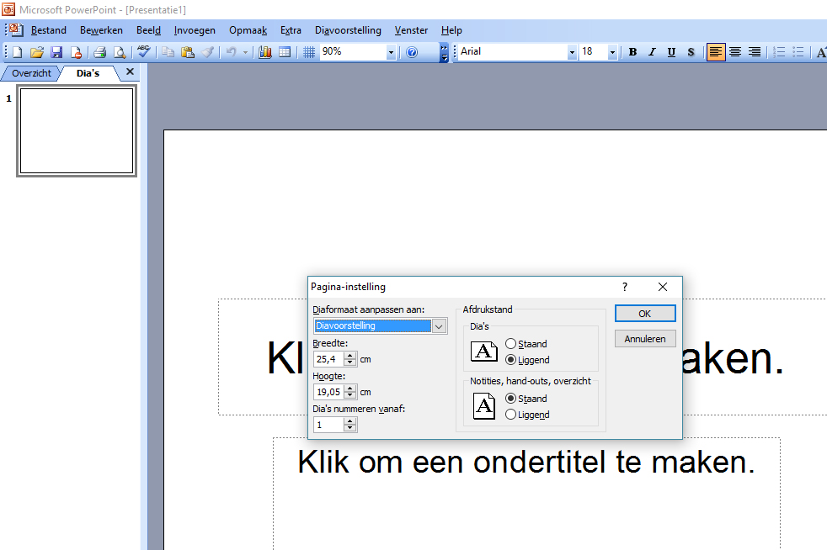827x550 pixels.
Task: Center the text alignment
Action: point(735,52)
